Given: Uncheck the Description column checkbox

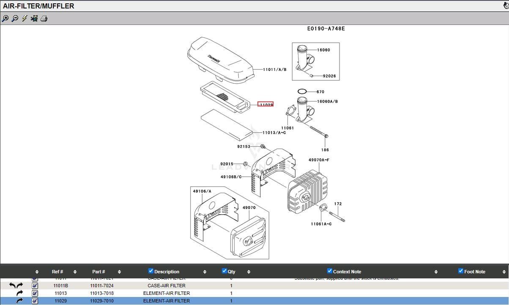Looking at the screenshot, I should pos(151,271).
